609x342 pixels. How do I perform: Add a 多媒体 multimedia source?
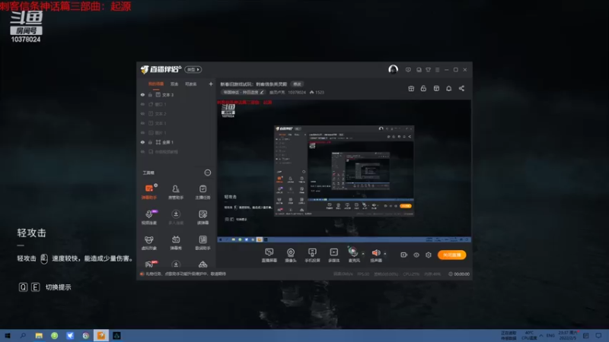(x=333, y=255)
